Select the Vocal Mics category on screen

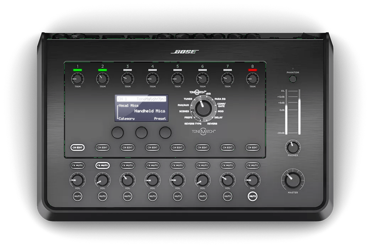click(x=129, y=105)
